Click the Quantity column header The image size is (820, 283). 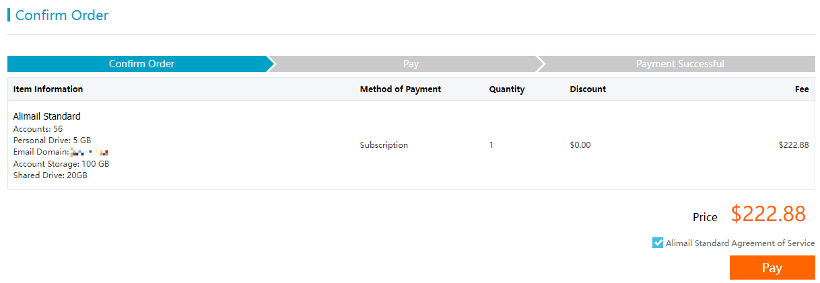click(x=506, y=89)
